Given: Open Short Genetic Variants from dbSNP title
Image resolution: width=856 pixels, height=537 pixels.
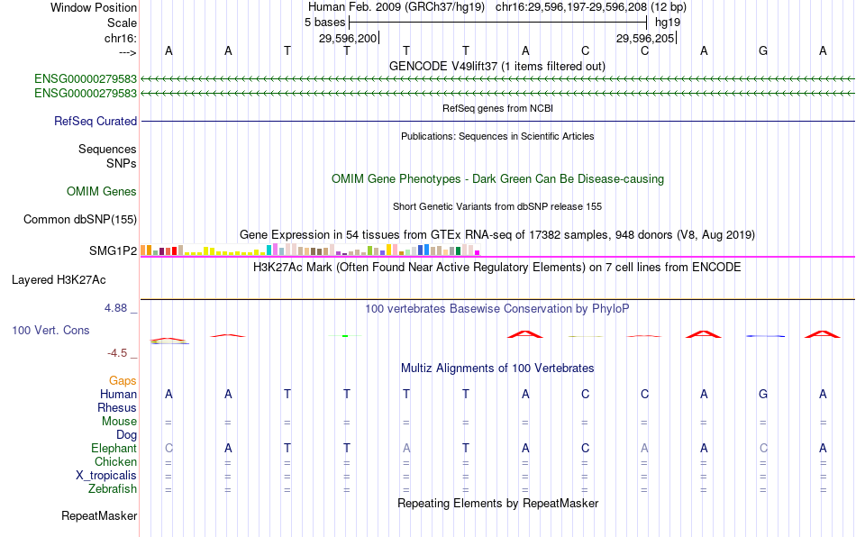Looking at the screenshot, I should tap(497, 206).
